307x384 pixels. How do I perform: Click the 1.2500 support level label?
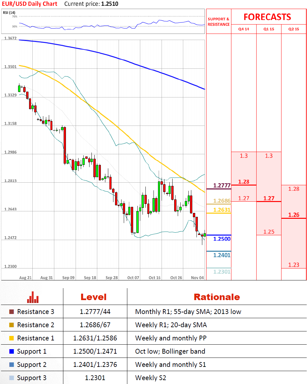[222, 239]
